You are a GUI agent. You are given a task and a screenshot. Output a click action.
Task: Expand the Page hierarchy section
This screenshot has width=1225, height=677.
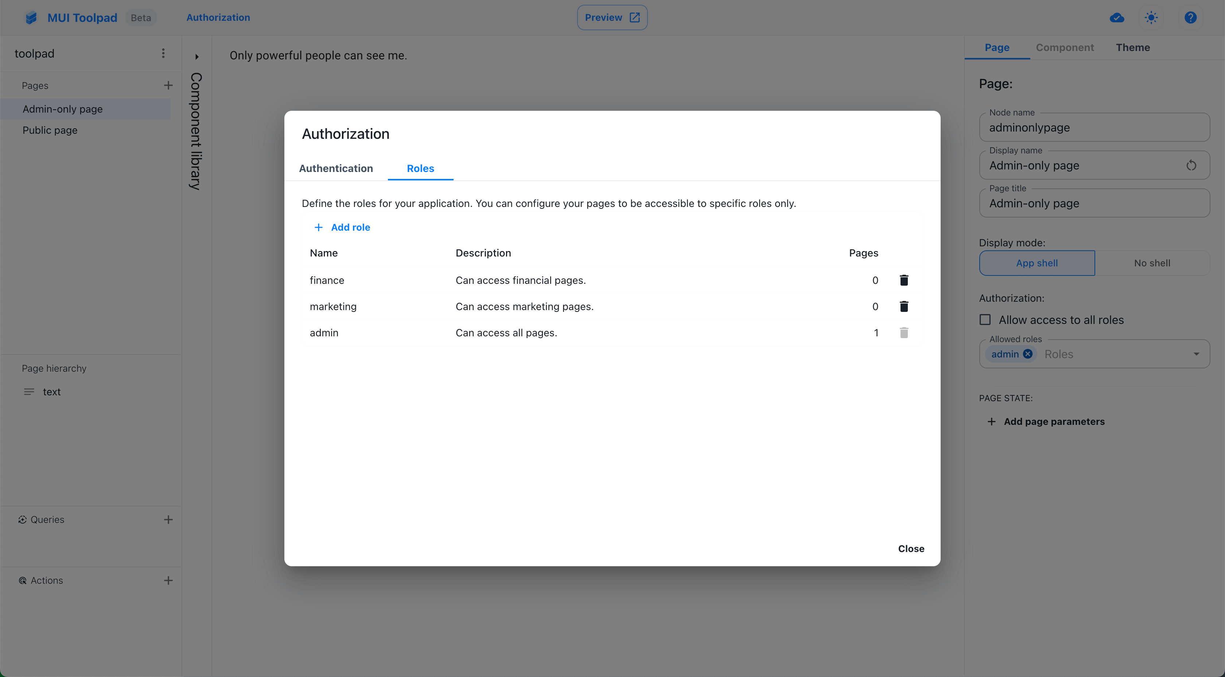coord(54,368)
